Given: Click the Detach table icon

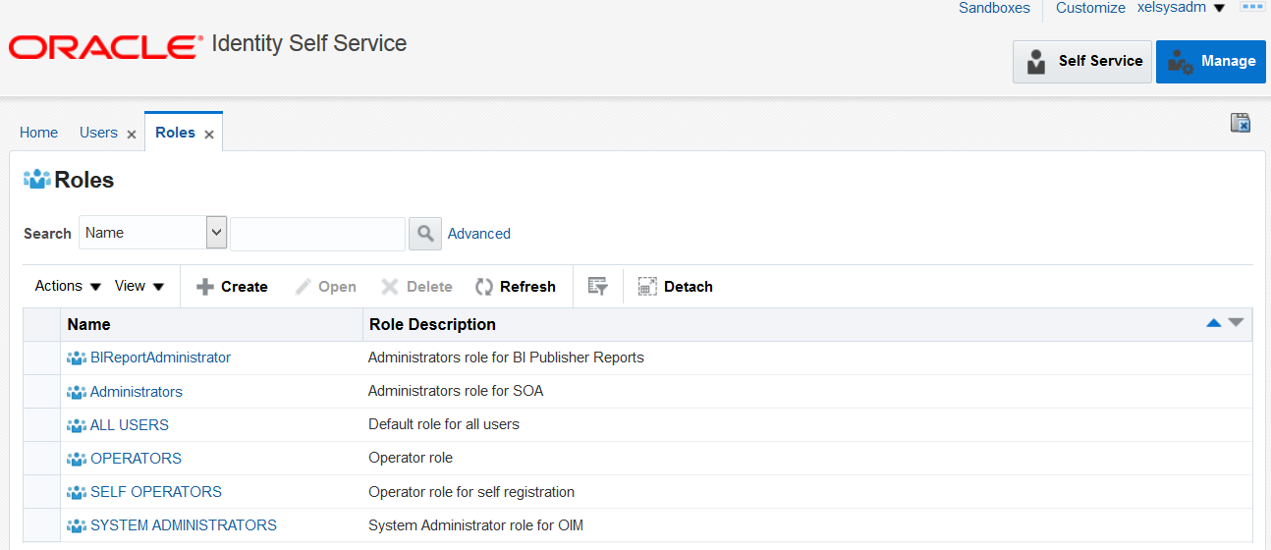Looking at the screenshot, I should coord(646,287).
